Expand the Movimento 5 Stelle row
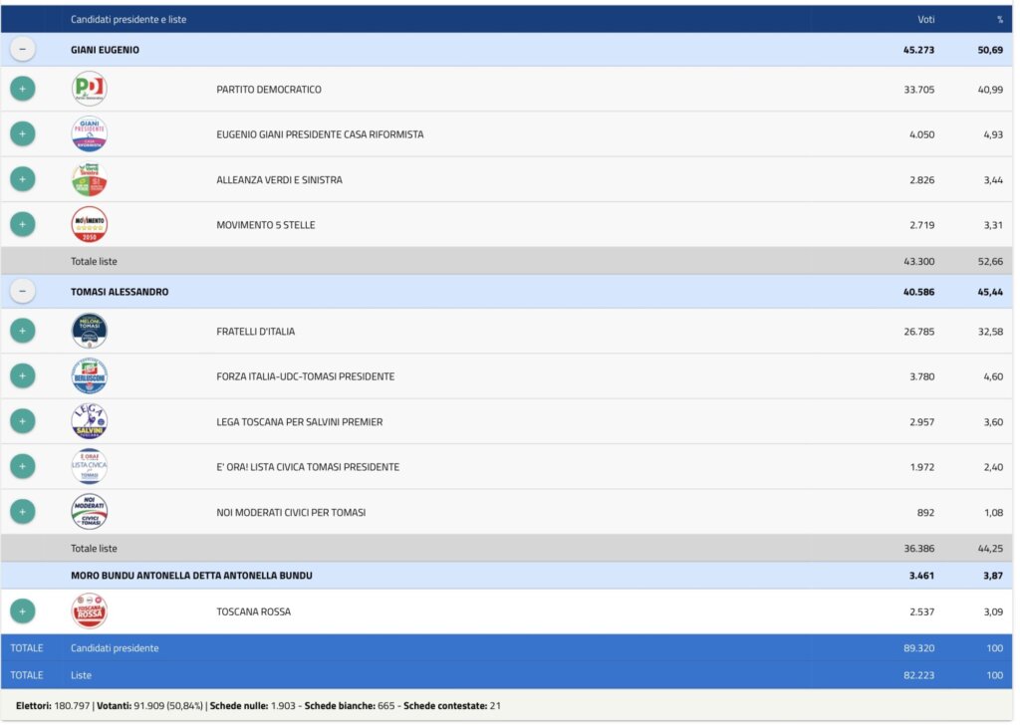1020x728 pixels. tap(23, 224)
